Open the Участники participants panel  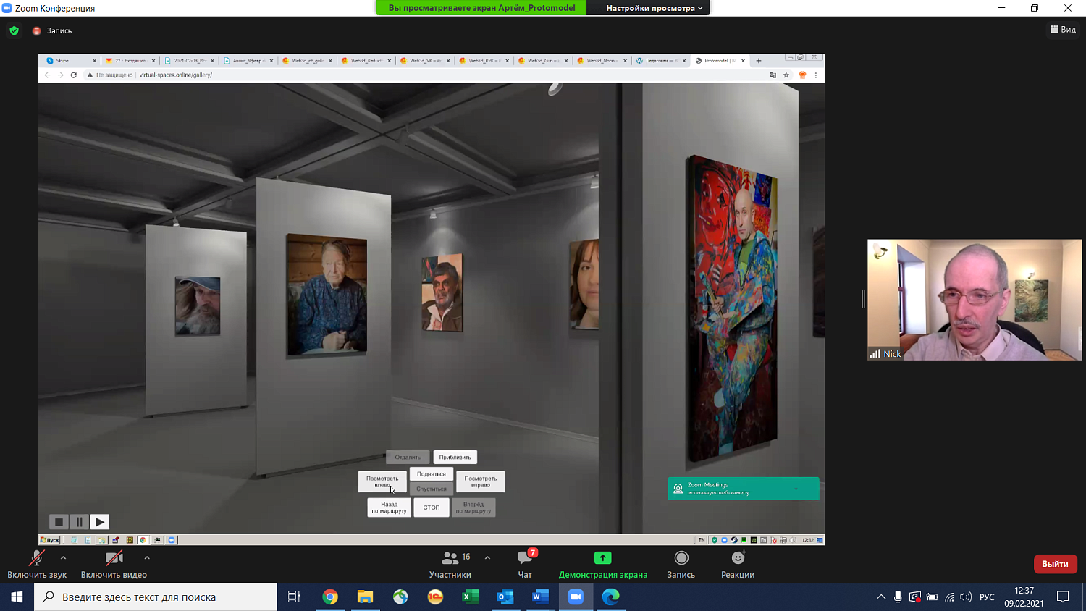[450, 565]
